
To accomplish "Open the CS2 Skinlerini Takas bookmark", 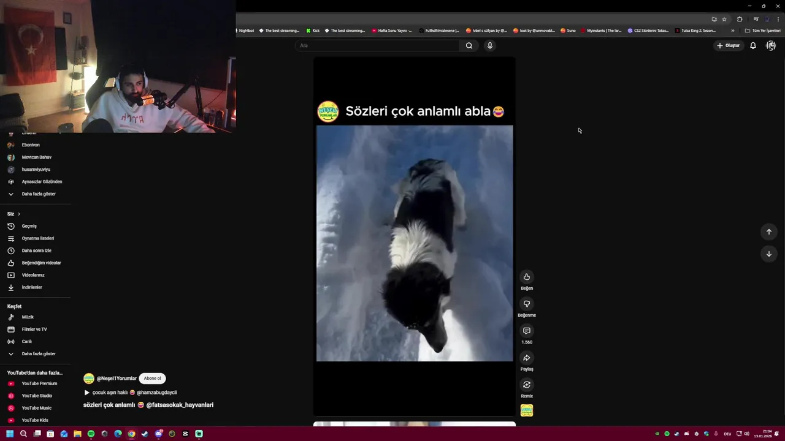I will coord(648,31).
